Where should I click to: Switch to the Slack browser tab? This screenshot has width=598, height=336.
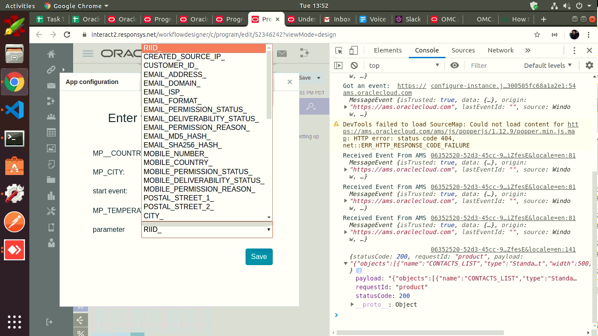[x=408, y=19]
